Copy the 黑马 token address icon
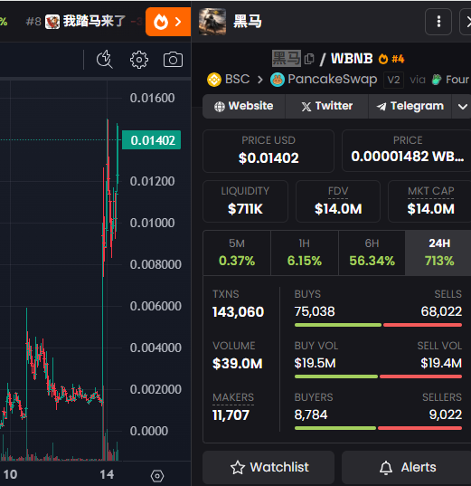Image resolution: width=471 pixels, height=486 pixels. click(x=309, y=59)
